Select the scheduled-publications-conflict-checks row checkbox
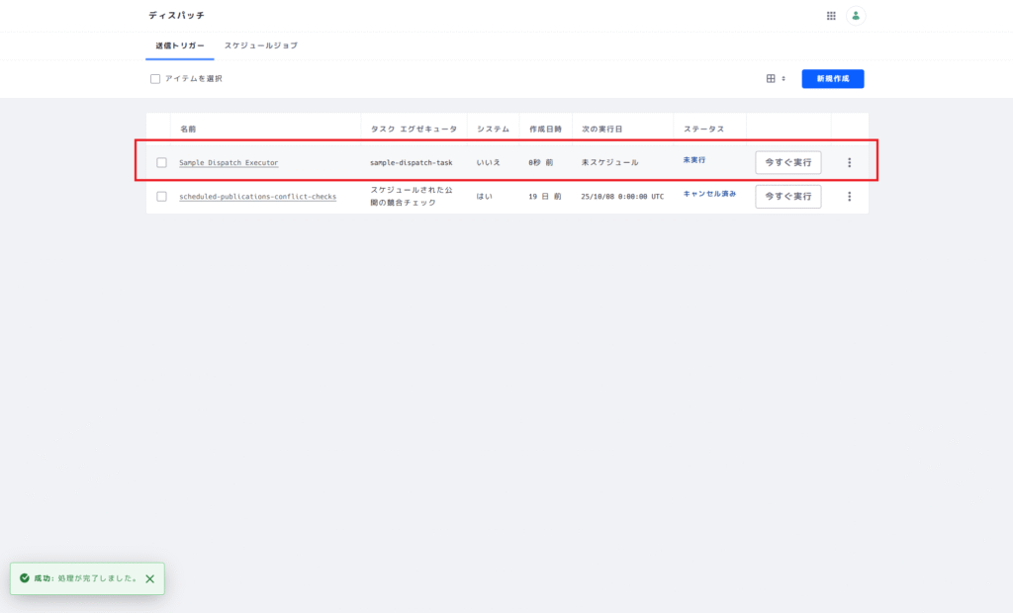The image size is (1013, 613). (162, 197)
